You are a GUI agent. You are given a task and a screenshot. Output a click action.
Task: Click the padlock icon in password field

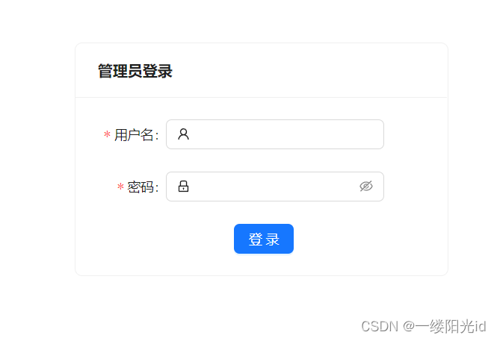point(183,187)
